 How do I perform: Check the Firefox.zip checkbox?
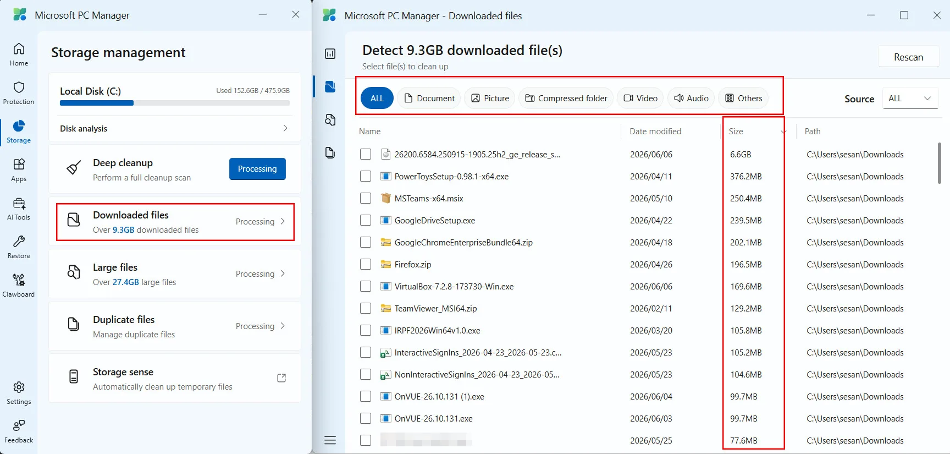coord(366,264)
